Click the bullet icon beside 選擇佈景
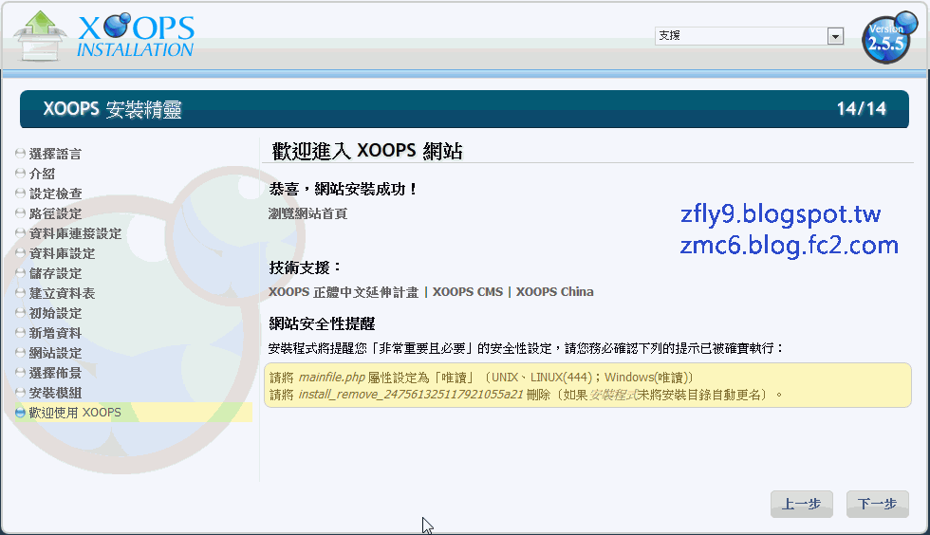930x535 pixels. pos(20,373)
